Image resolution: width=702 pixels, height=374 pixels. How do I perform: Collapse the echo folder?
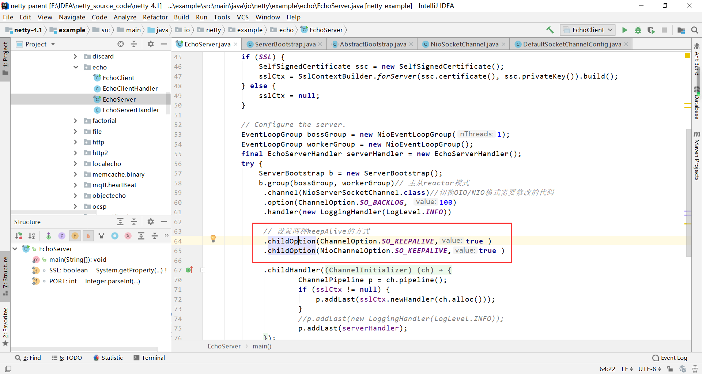(x=76, y=67)
